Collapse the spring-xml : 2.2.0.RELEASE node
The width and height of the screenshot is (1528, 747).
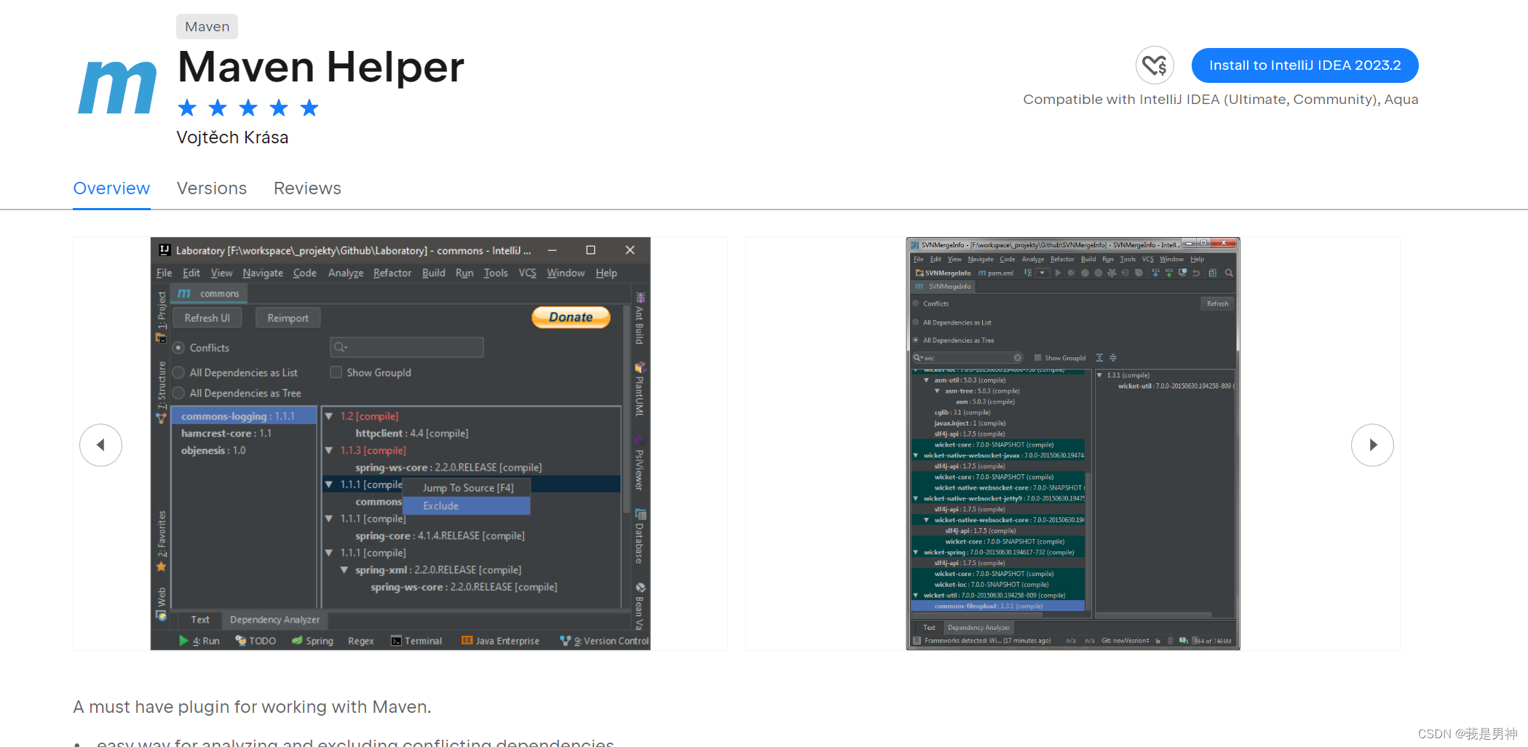pyautogui.click(x=344, y=570)
